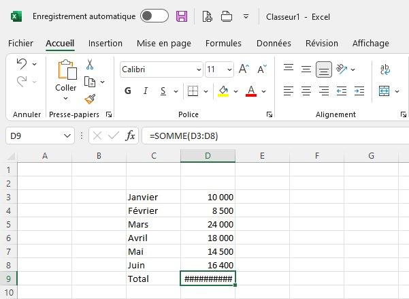Align cell content to middle vertically
The width and height of the screenshot is (409, 299).
click(x=306, y=69)
